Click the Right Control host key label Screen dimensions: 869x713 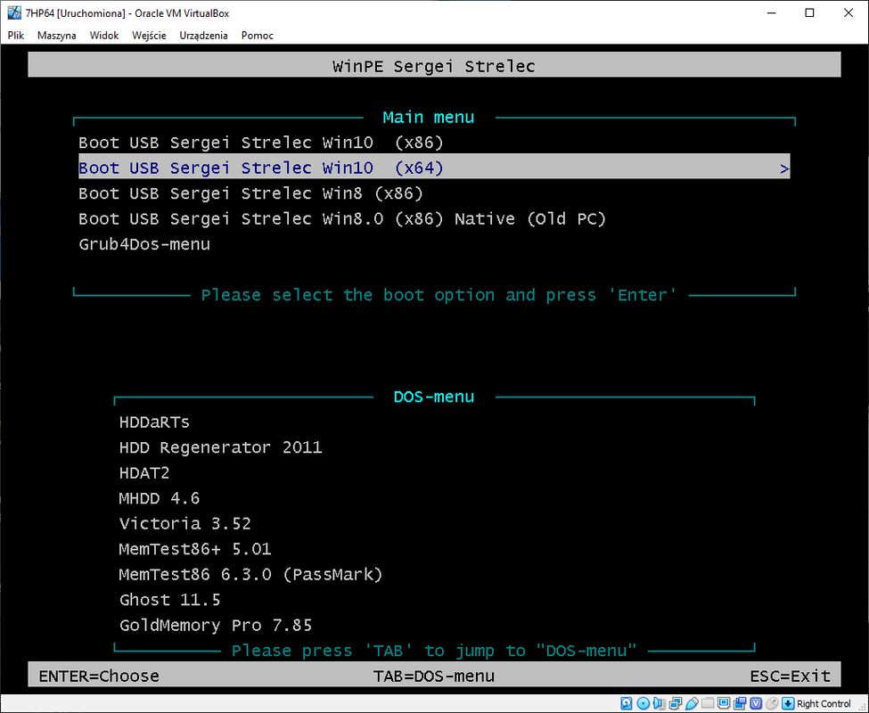(824, 703)
